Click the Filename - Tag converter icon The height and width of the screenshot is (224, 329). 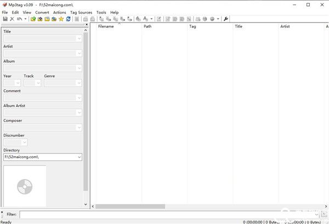point(109,19)
